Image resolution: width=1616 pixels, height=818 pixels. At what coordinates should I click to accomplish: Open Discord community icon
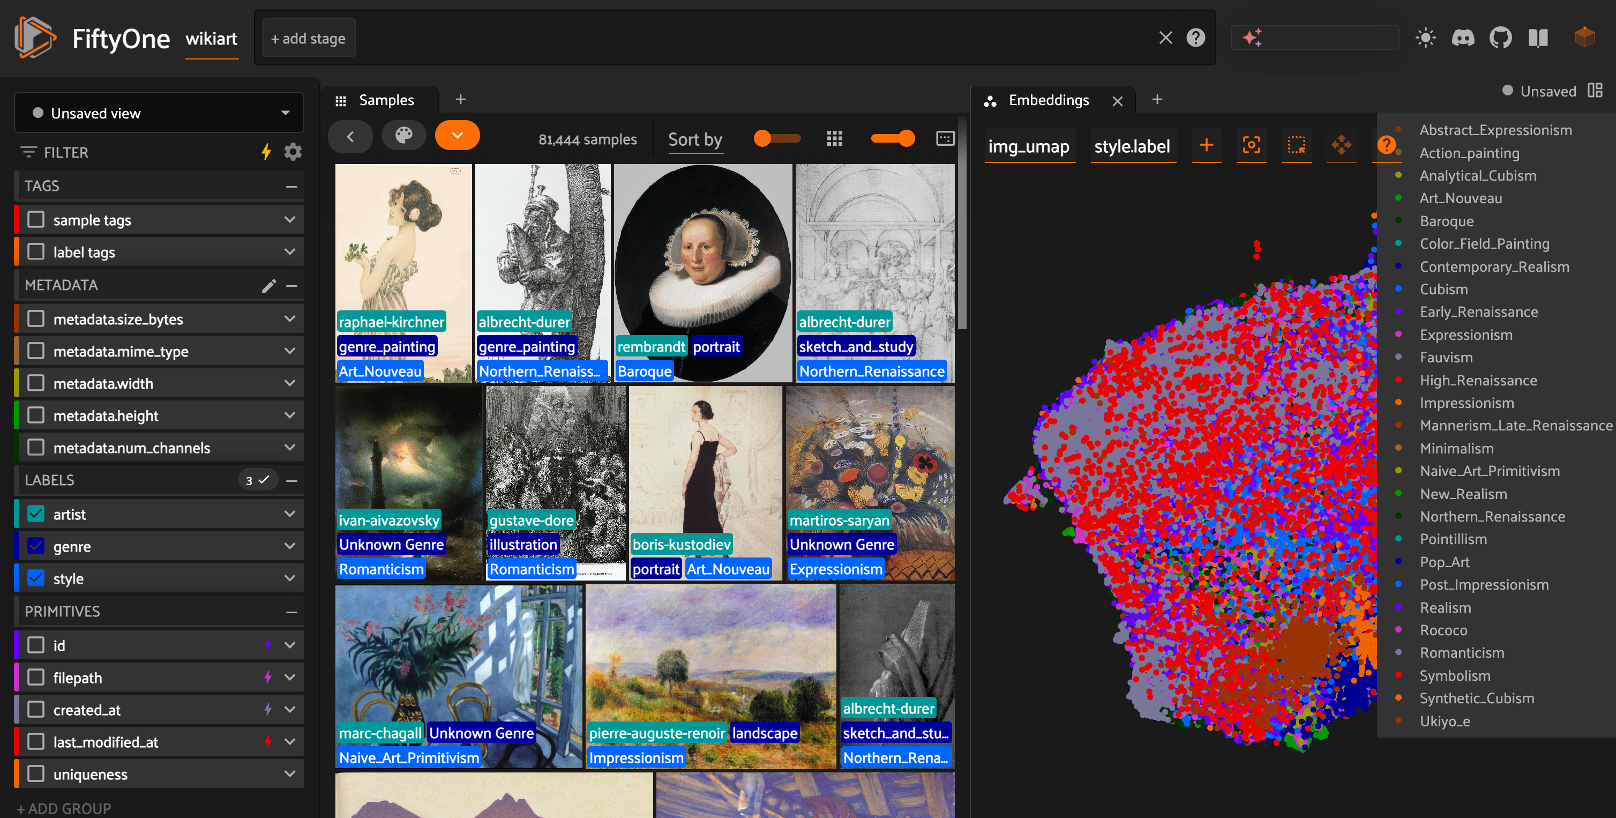pyautogui.click(x=1463, y=38)
